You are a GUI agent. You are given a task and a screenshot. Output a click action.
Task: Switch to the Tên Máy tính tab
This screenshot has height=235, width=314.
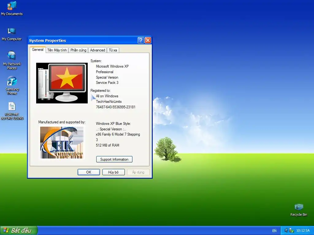[x=57, y=50]
